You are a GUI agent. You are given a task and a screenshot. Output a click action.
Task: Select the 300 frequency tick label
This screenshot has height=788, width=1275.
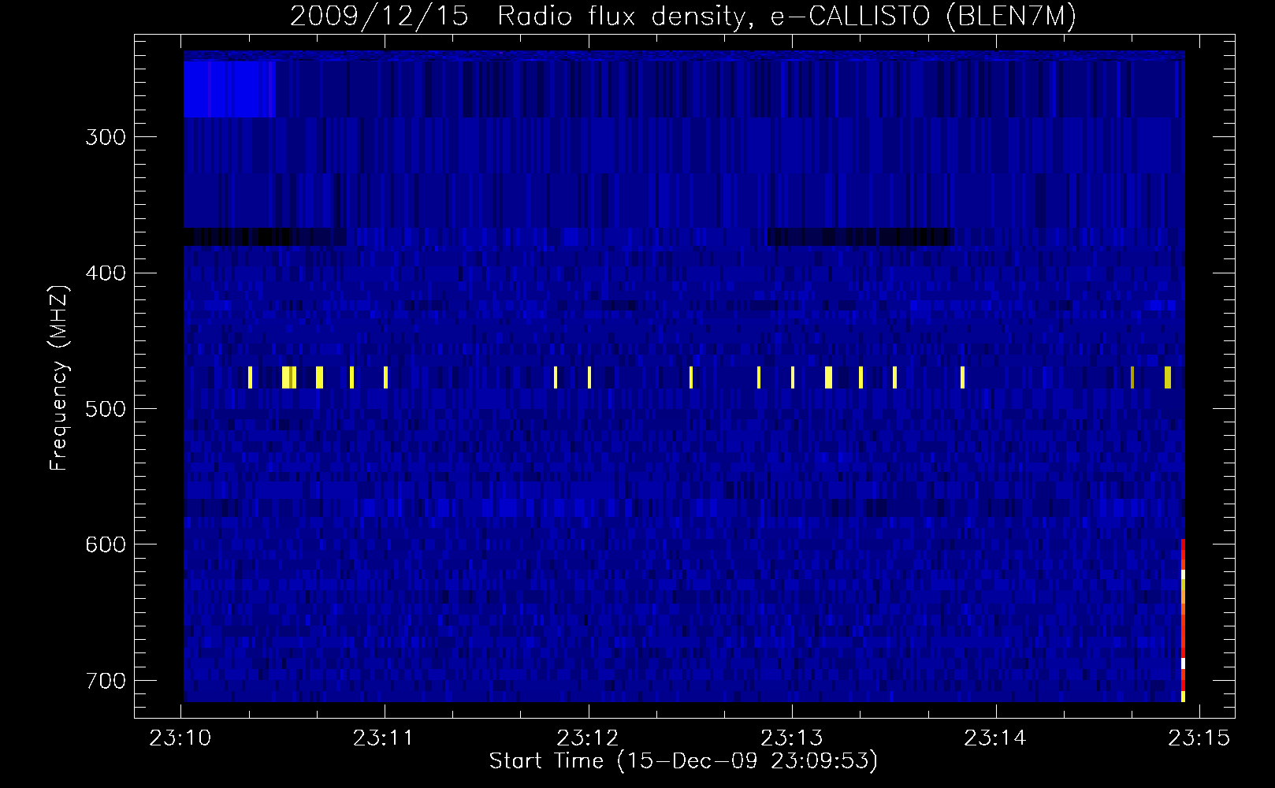pyautogui.click(x=106, y=137)
